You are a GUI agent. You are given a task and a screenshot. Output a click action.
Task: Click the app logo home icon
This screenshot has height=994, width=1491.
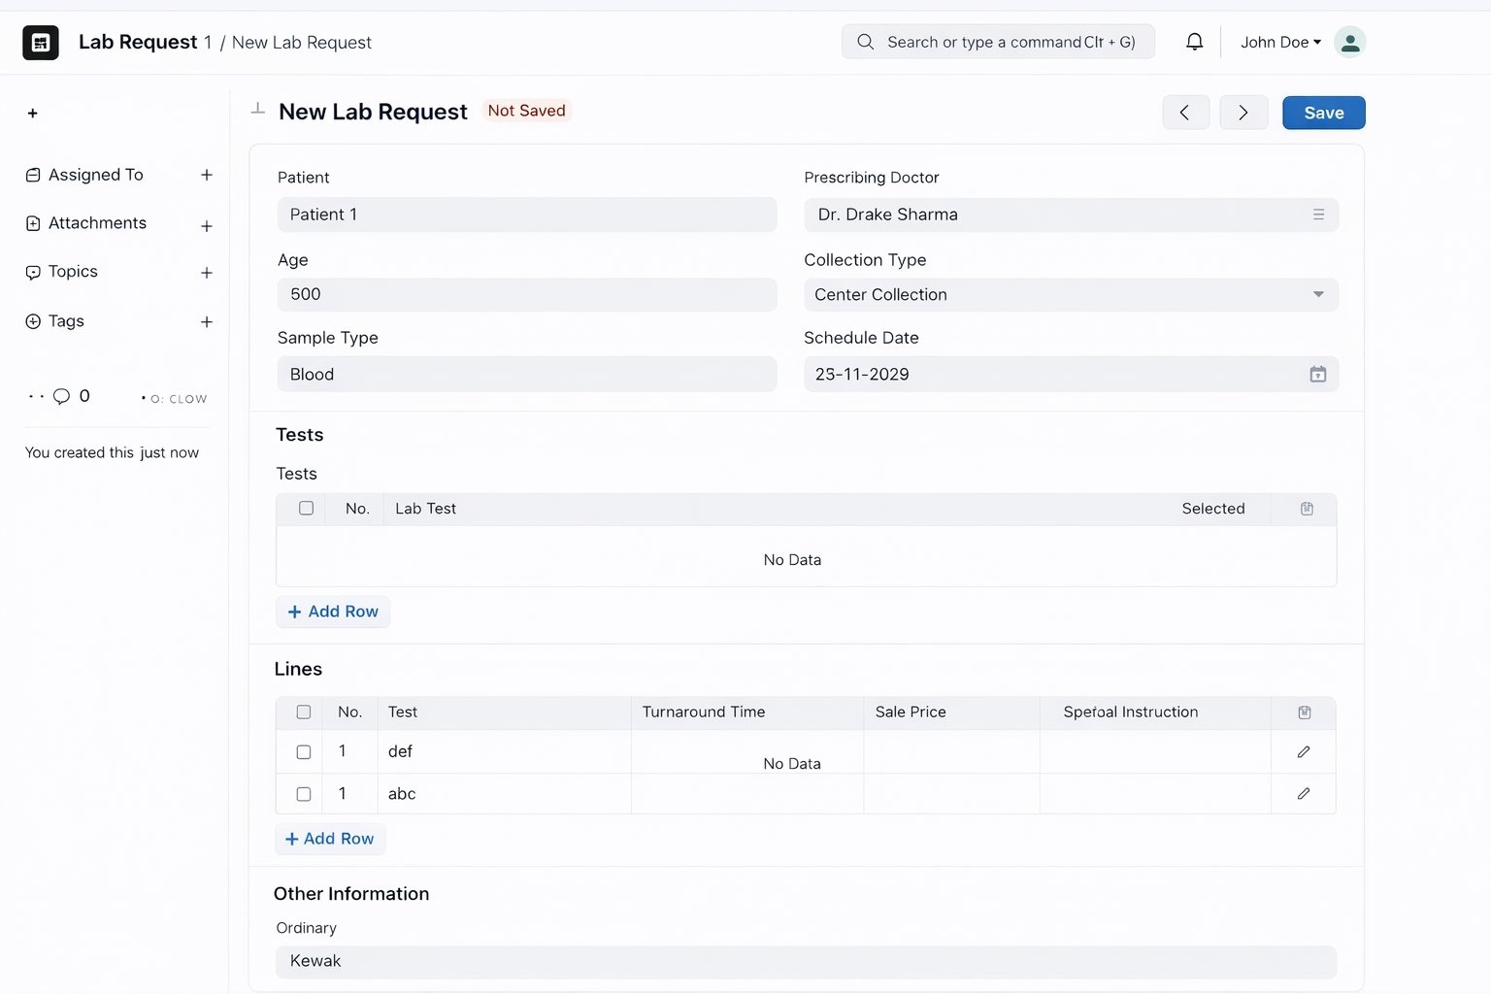[x=41, y=43]
